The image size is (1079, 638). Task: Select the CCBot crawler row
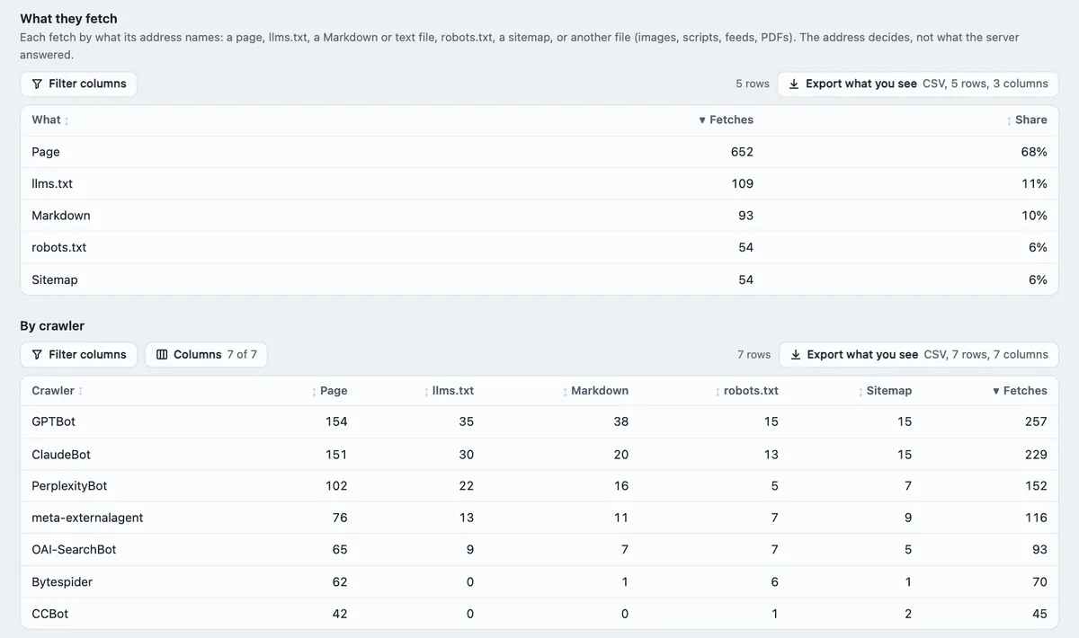point(539,614)
